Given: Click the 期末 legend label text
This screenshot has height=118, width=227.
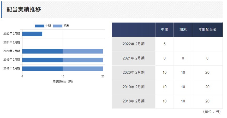Looking at the screenshot, I should tap(66, 26).
